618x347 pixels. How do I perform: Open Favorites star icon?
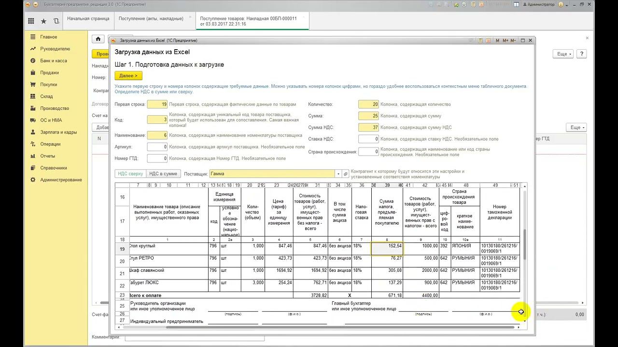click(x=43, y=21)
